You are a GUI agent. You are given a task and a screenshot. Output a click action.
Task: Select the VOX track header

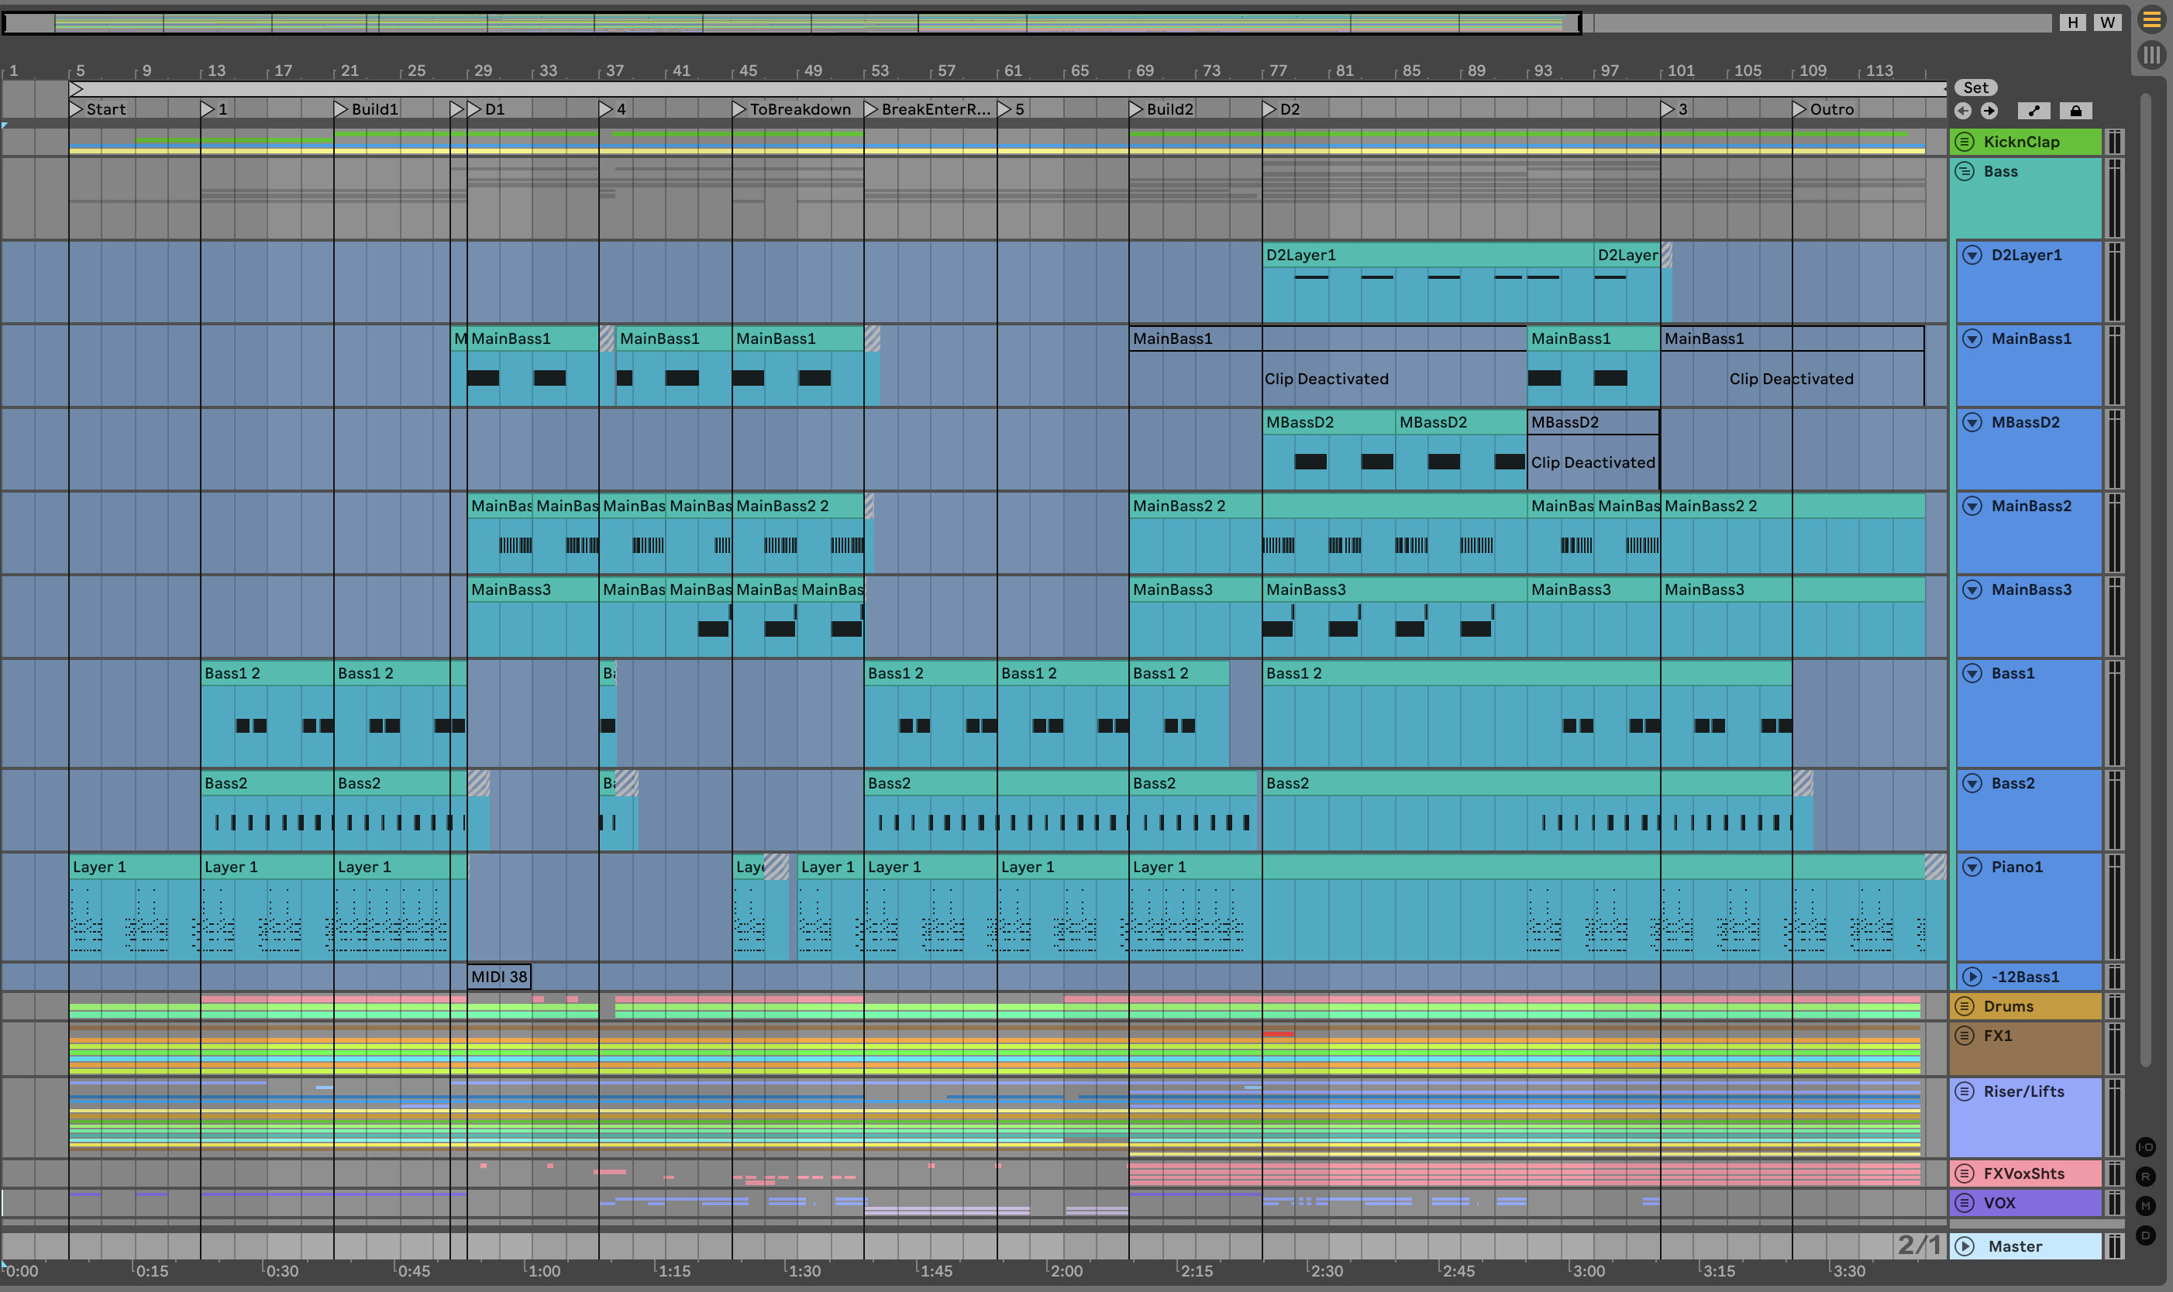click(x=2030, y=1202)
